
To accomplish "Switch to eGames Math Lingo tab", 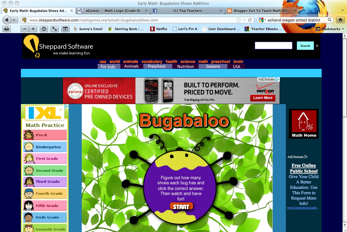I will click(x=113, y=11).
